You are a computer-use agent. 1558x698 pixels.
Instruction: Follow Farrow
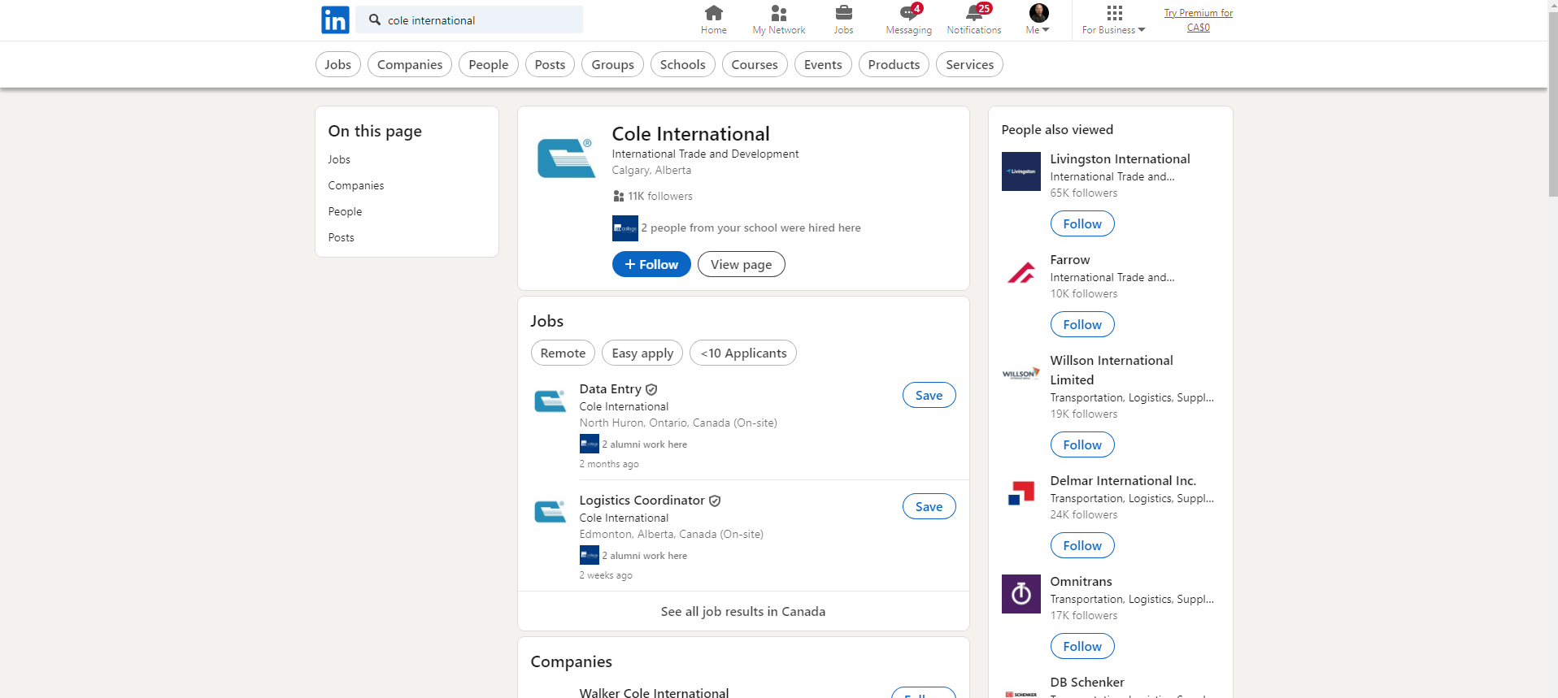click(x=1082, y=324)
